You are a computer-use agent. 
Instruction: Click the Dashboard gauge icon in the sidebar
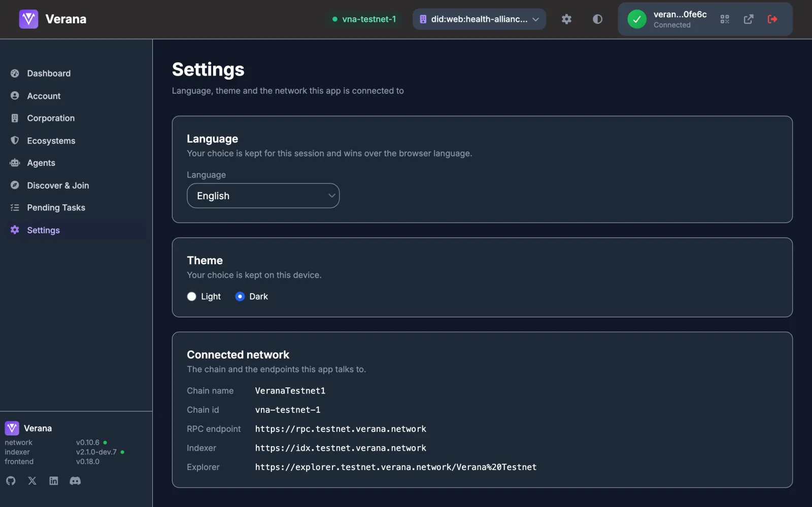coord(15,73)
